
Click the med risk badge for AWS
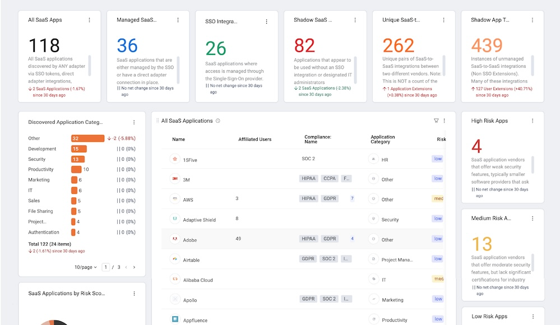[x=438, y=198]
